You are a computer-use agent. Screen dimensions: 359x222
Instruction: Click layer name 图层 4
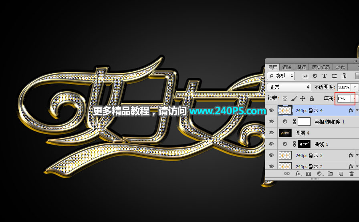302,133
